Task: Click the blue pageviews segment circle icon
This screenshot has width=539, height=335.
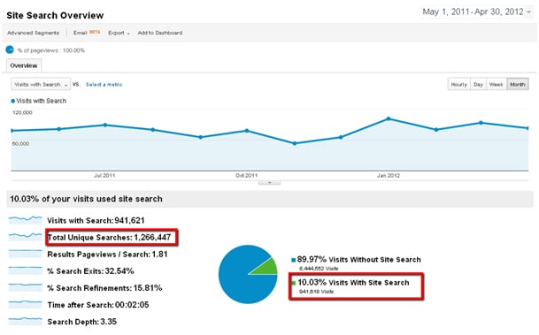Action: tap(10, 50)
